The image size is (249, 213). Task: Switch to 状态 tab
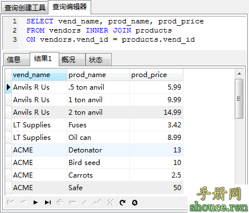click(99, 60)
